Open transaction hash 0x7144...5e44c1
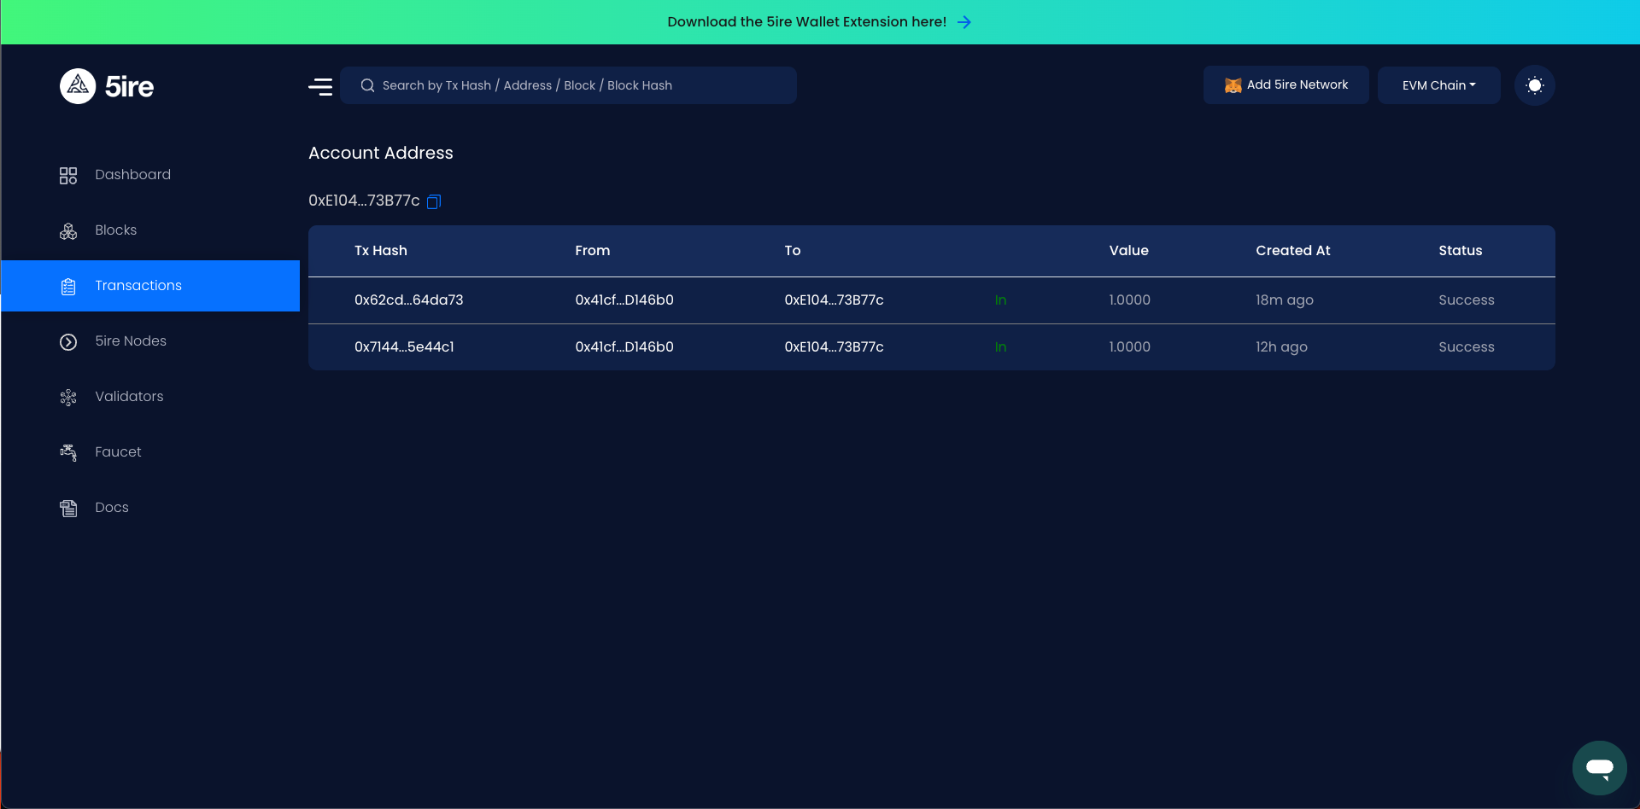Viewport: 1640px width, 809px height. [x=404, y=347]
